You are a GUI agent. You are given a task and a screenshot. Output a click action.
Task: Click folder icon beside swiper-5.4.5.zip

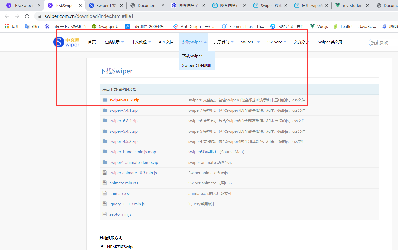tap(105, 131)
